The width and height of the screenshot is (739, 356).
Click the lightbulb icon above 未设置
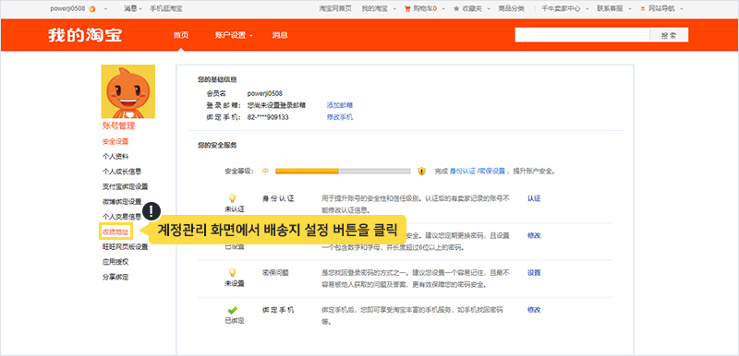[232, 273]
